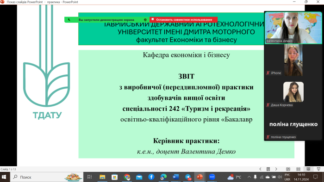Click the muted mic icon next to поліна глущенко
The height and width of the screenshot is (182, 324).
(268, 137)
